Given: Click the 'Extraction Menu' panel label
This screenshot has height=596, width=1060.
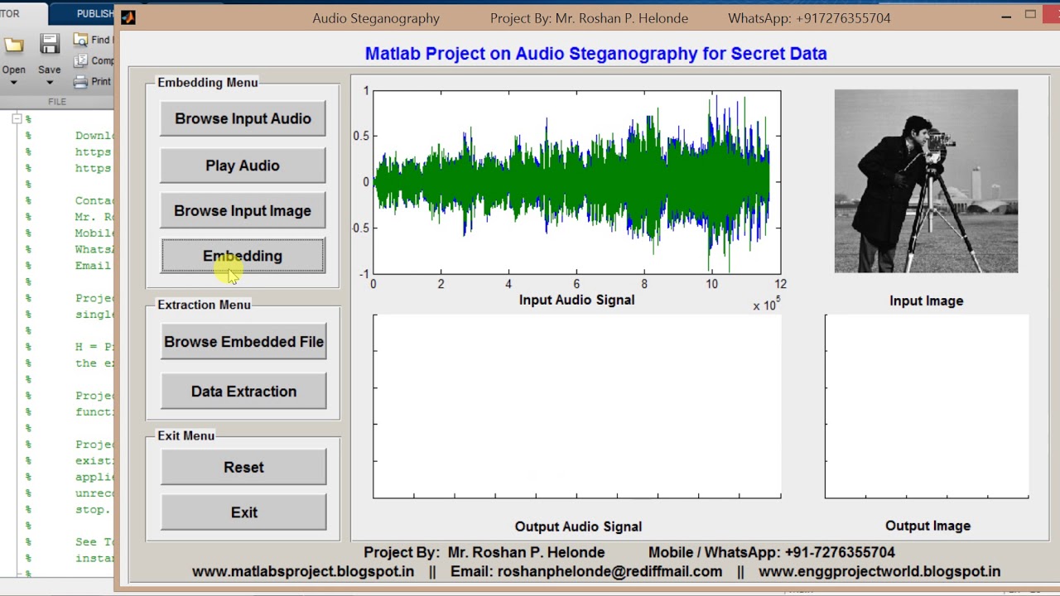Looking at the screenshot, I should click(x=204, y=305).
